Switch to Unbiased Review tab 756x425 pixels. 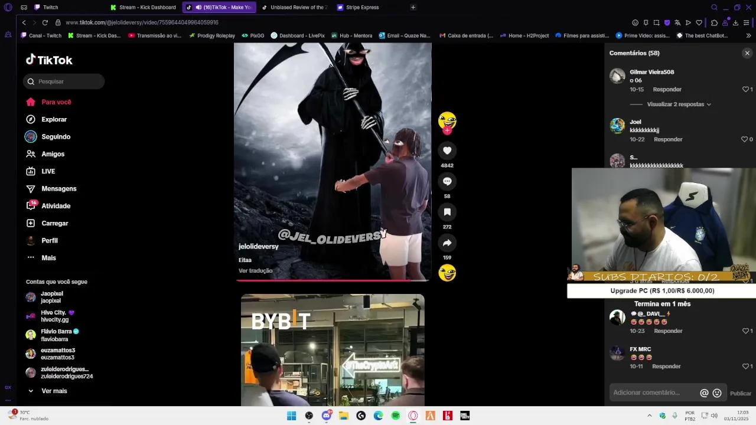[x=294, y=7]
